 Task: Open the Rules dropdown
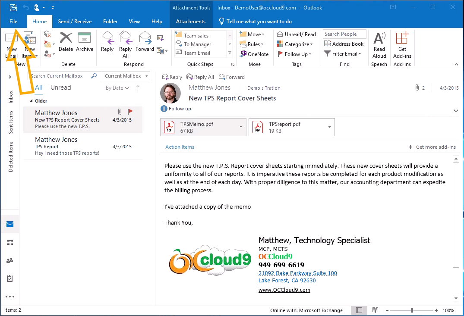pos(252,44)
